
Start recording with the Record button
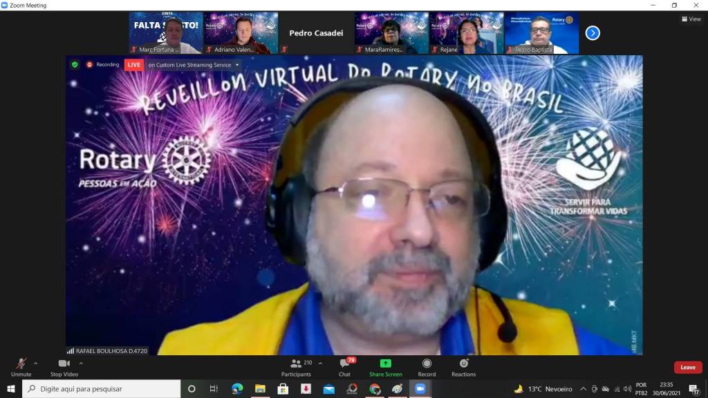[x=427, y=366]
